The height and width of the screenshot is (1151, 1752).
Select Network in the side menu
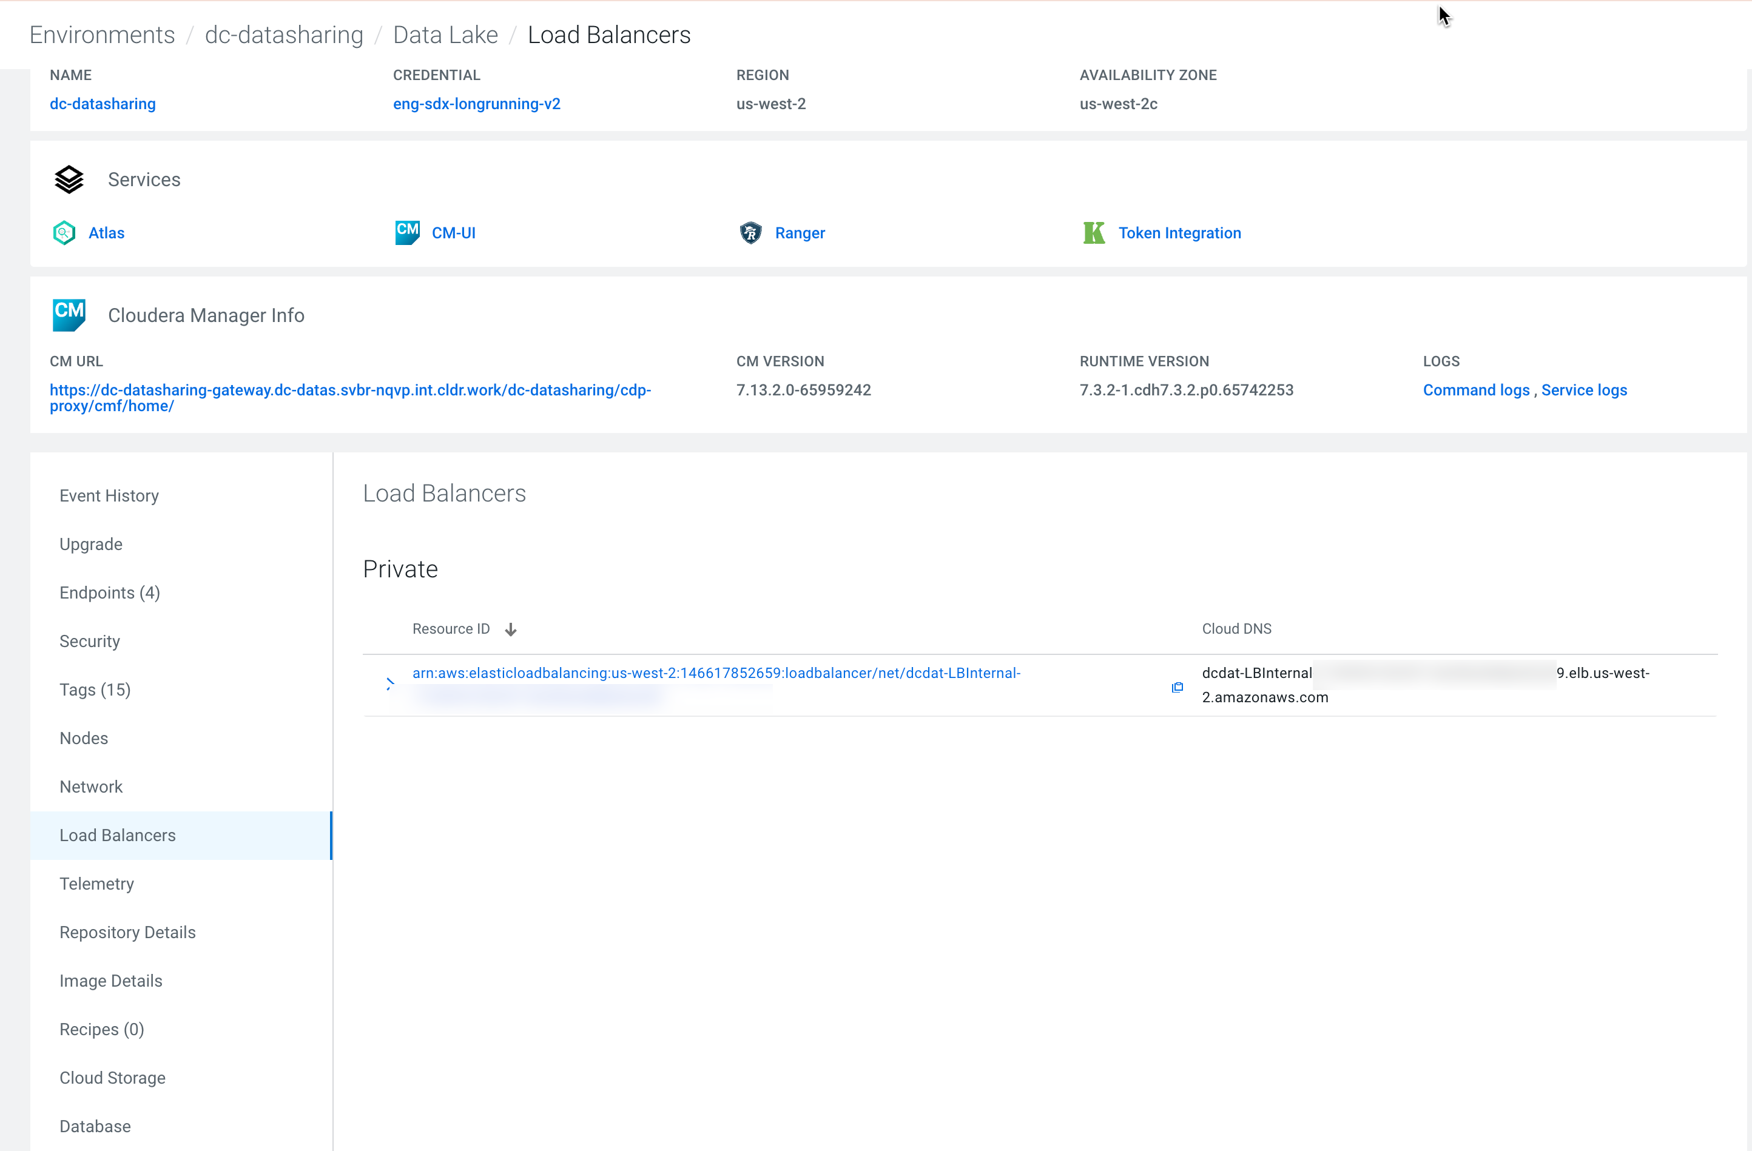[90, 787]
